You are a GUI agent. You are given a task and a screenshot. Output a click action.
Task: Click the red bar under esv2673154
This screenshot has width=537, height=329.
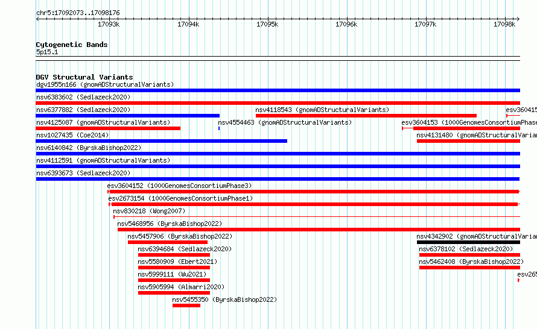pos(314,204)
